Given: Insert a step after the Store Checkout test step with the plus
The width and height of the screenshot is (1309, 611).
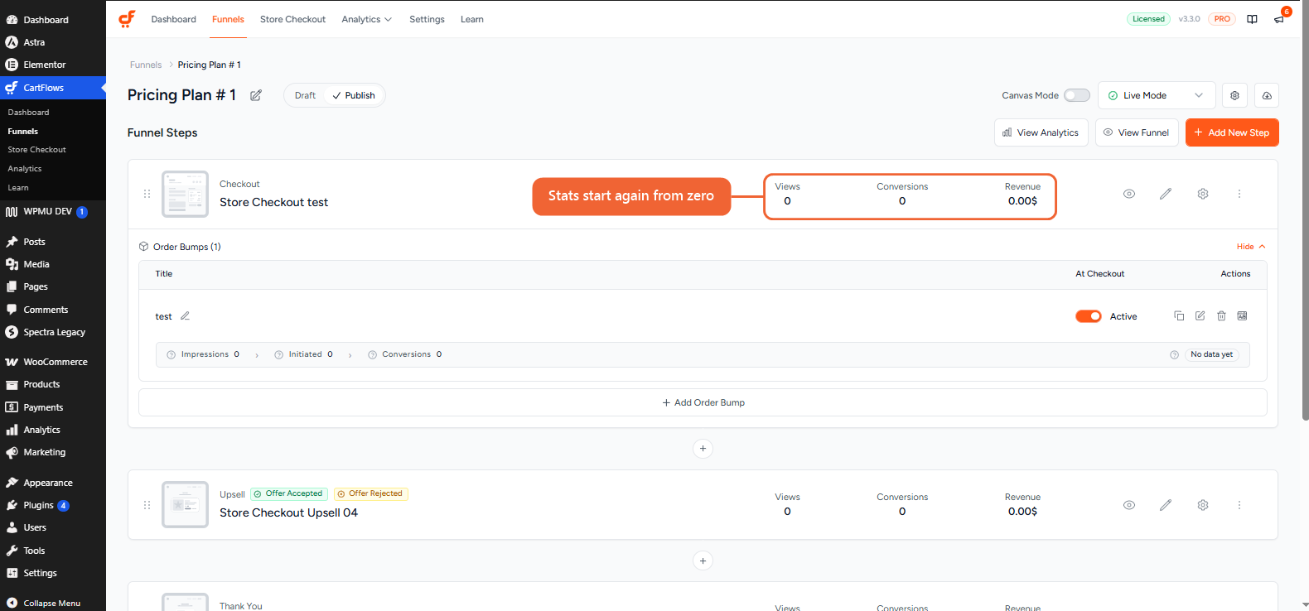Looking at the screenshot, I should coord(703,449).
